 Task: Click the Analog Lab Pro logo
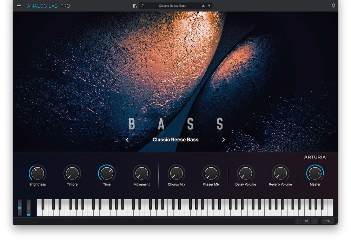point(48,6)
